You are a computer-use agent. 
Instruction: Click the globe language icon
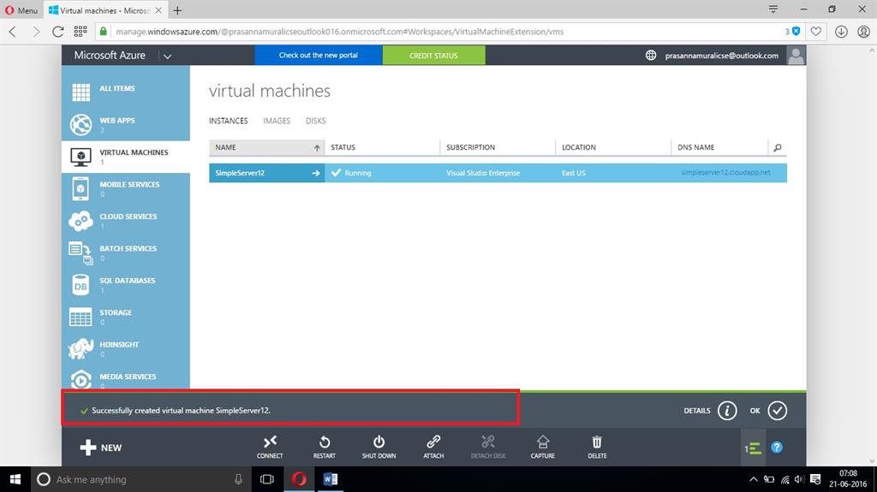click(x=651, y=56)
